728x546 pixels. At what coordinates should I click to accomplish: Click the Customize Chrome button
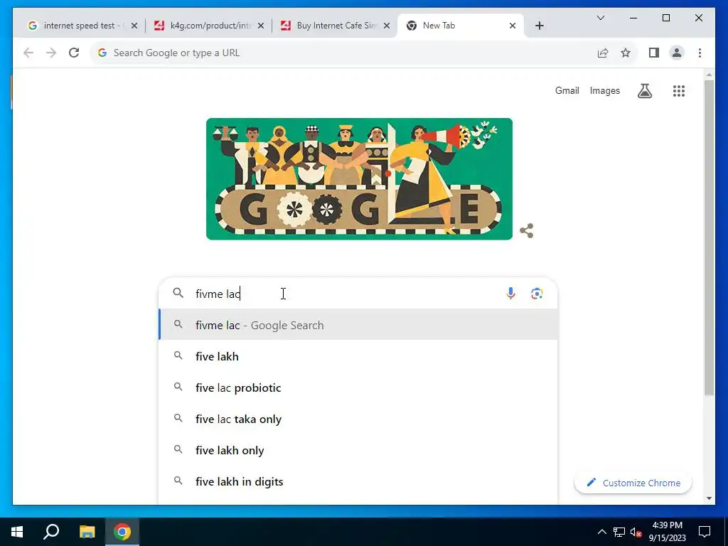[x=633, y=483]
